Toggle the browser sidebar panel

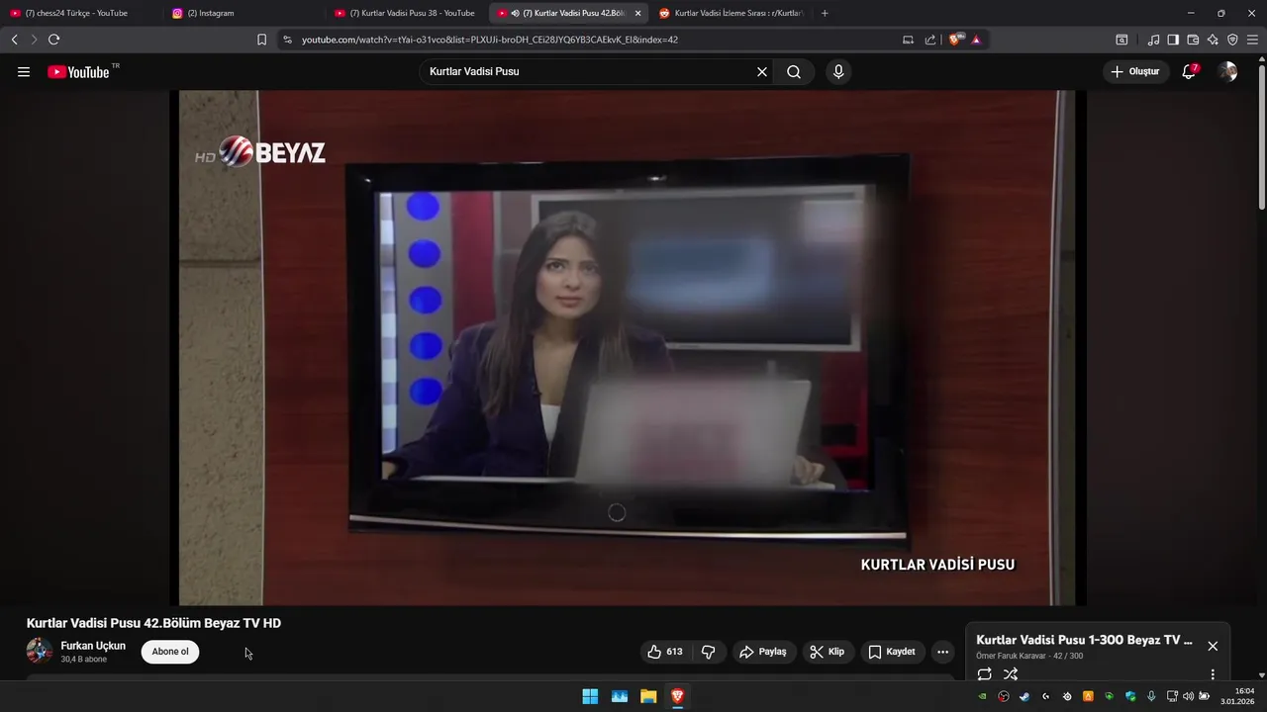click(x=1173, y=40)
